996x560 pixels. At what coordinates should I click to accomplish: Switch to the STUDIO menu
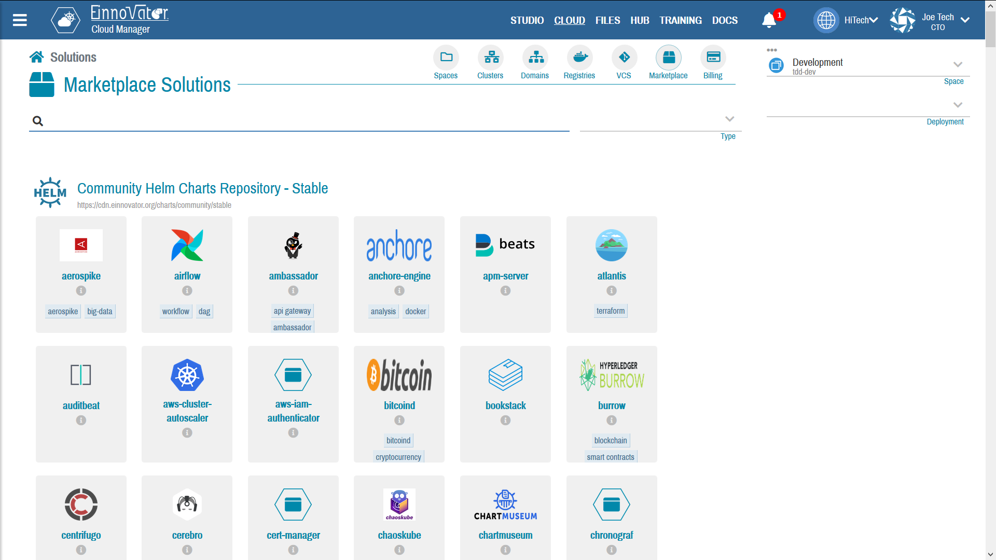coord(527,20)
